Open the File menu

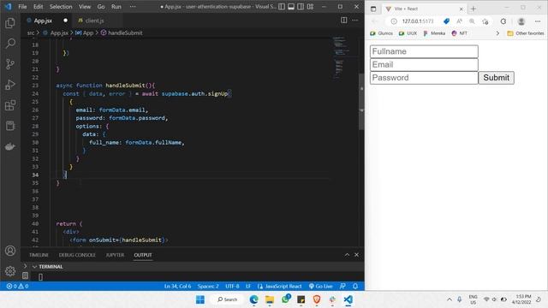click(x=22, y=7)
